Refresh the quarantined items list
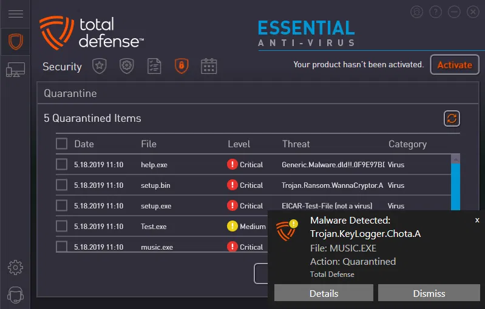 click(x=452, y=118)
